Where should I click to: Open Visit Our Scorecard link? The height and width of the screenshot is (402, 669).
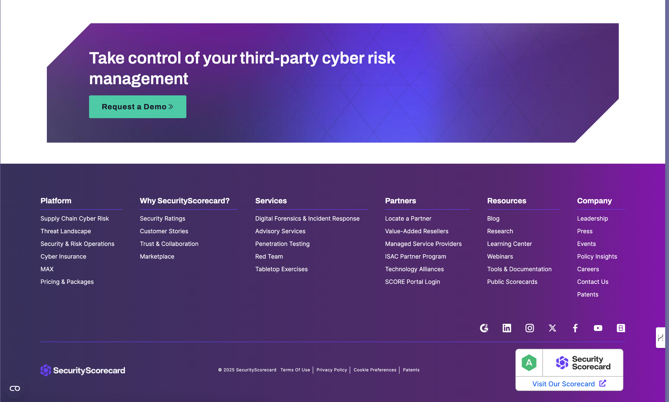click(569, 384)
